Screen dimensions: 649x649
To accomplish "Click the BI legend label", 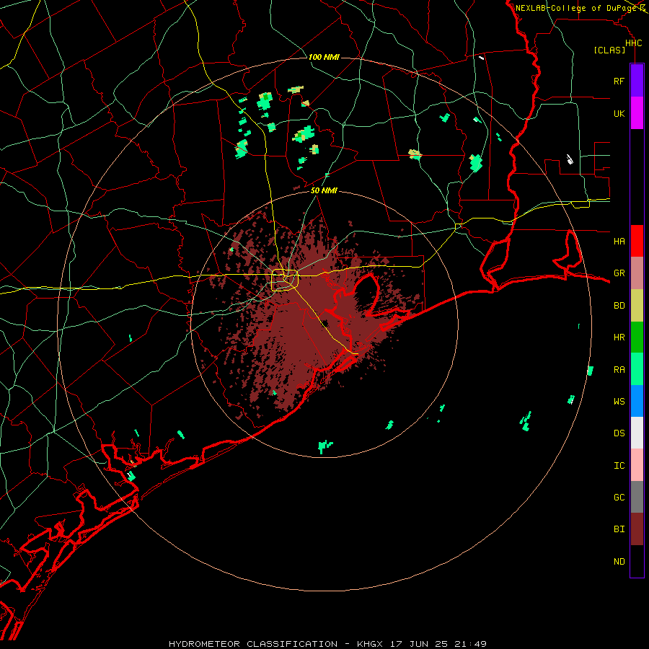I will (619, 529).
